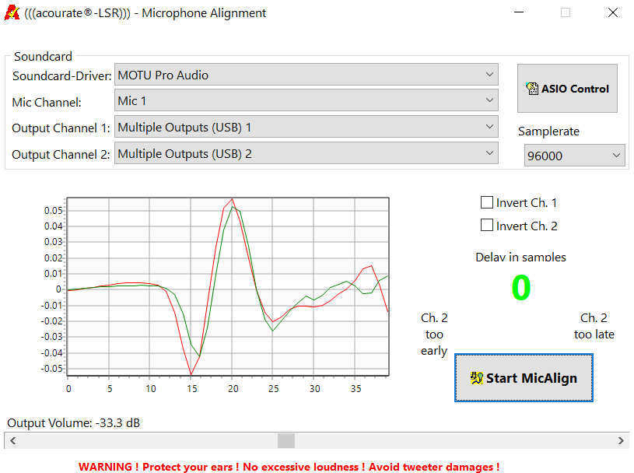
Task: Open the Mic Channel dropdown
Action: tap(489, 100)
